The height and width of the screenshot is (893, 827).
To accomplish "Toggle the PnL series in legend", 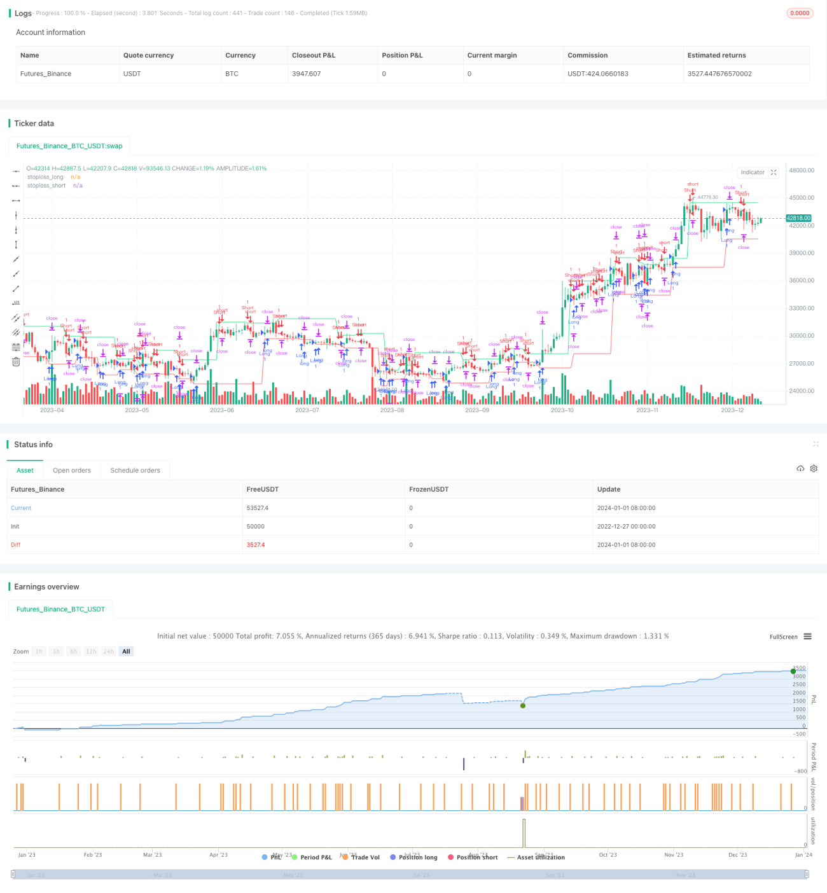I will (x=272, y=857).
